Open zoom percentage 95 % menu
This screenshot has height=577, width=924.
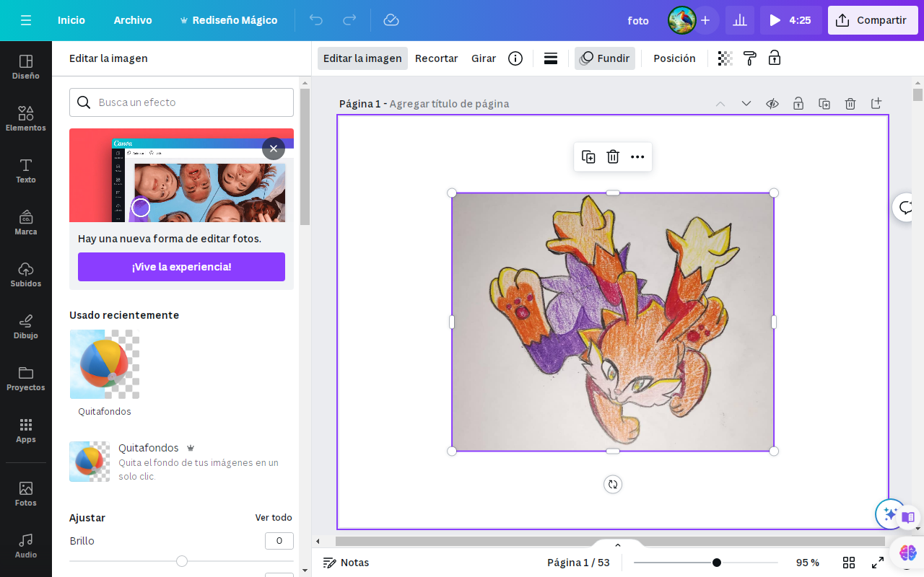[808, 563]
